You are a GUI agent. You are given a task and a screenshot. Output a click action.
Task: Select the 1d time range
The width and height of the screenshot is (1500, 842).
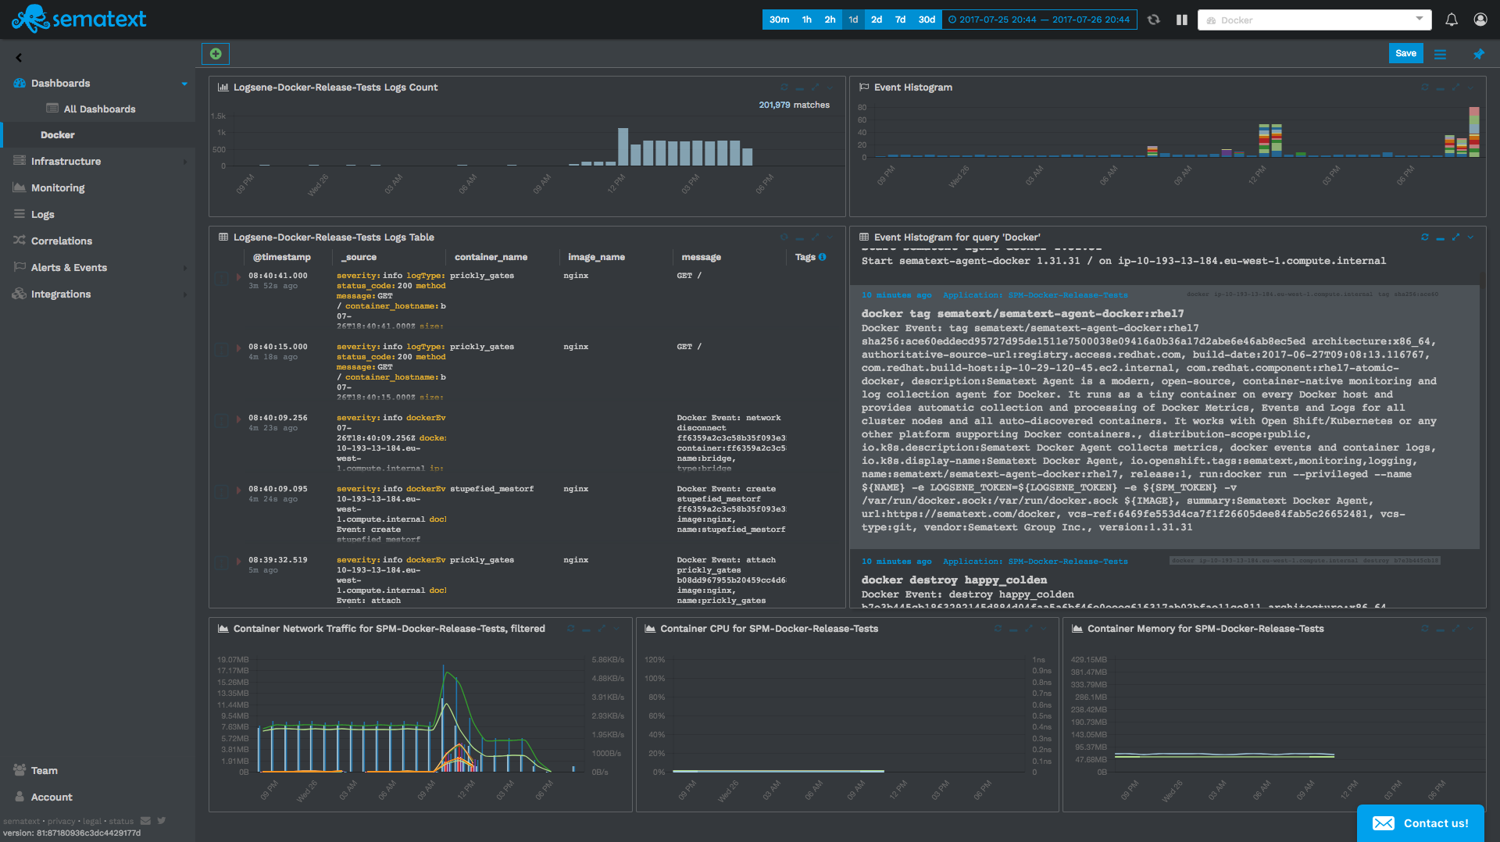853,20
